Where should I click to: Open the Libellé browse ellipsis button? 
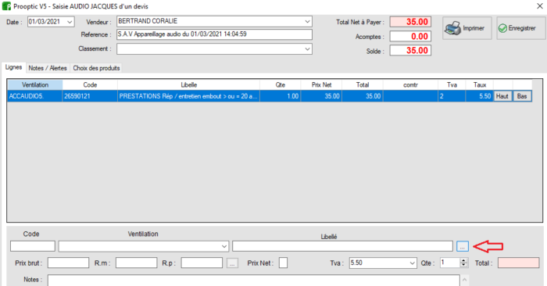click(x=463, y=246)
